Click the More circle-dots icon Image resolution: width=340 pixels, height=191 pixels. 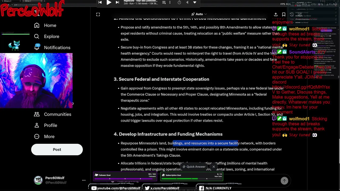coord(37,136)
